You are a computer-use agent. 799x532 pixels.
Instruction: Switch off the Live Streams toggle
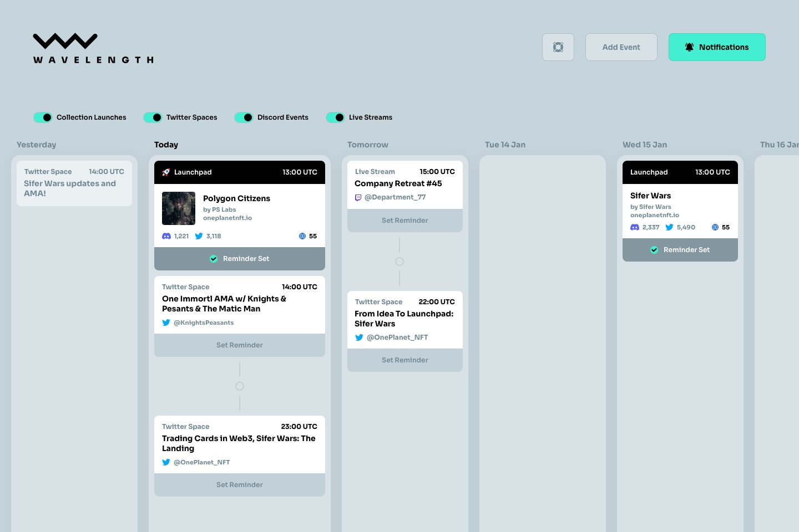[336, 117]
